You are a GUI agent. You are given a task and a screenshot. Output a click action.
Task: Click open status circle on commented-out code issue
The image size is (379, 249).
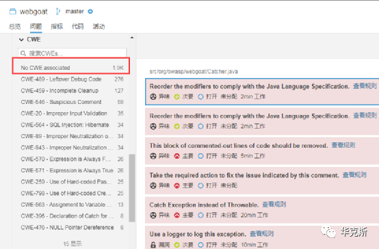[x=200, y=156]
